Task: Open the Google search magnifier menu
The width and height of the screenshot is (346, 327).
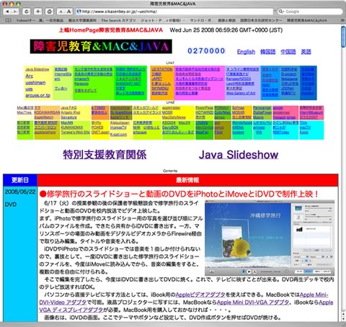Action: click(x=281, y=12)
